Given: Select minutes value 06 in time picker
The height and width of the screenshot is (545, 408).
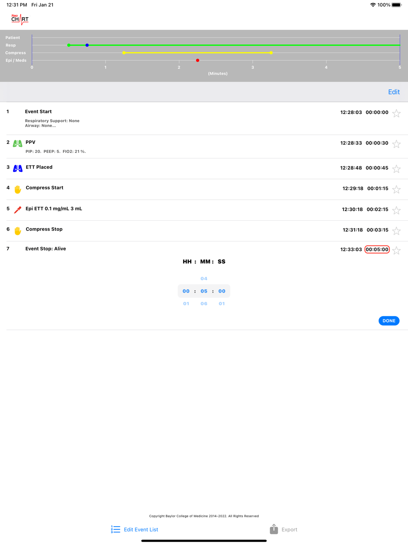Looking at the screenshot, I should (204, 304).
